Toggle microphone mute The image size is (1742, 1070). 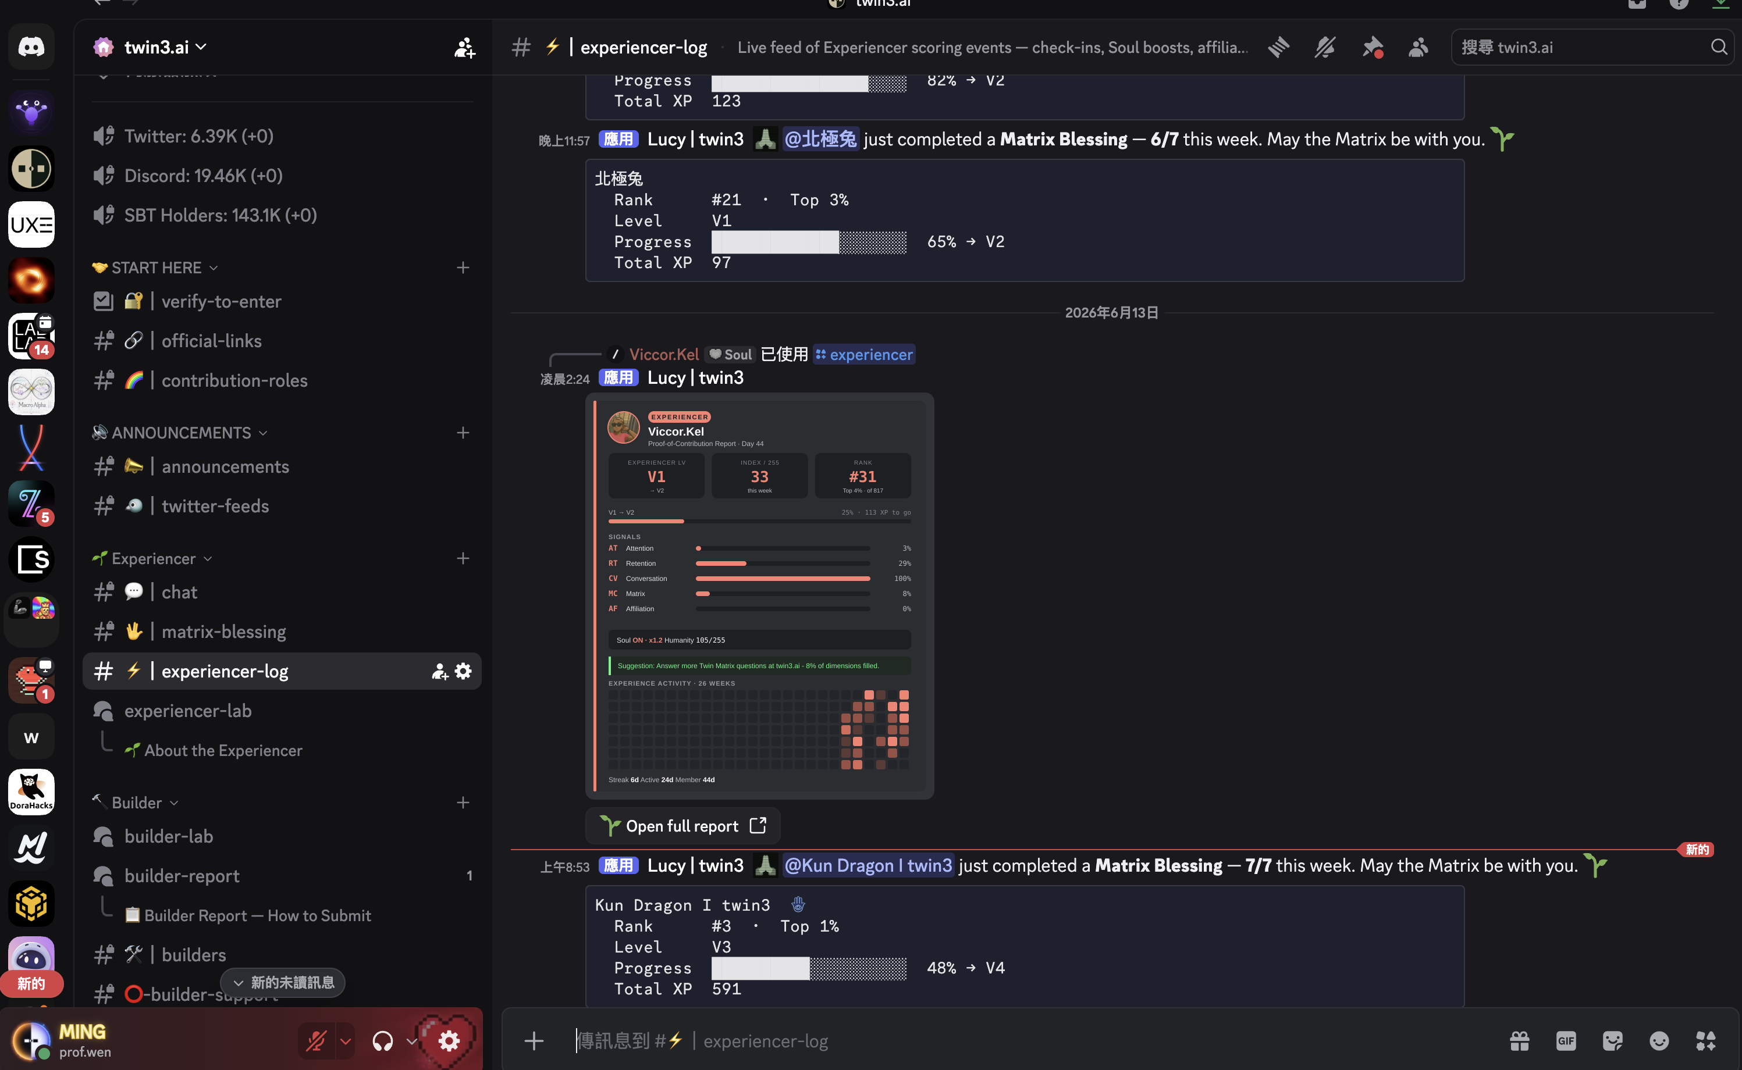pyautogui.click(x=316, y=1041)
